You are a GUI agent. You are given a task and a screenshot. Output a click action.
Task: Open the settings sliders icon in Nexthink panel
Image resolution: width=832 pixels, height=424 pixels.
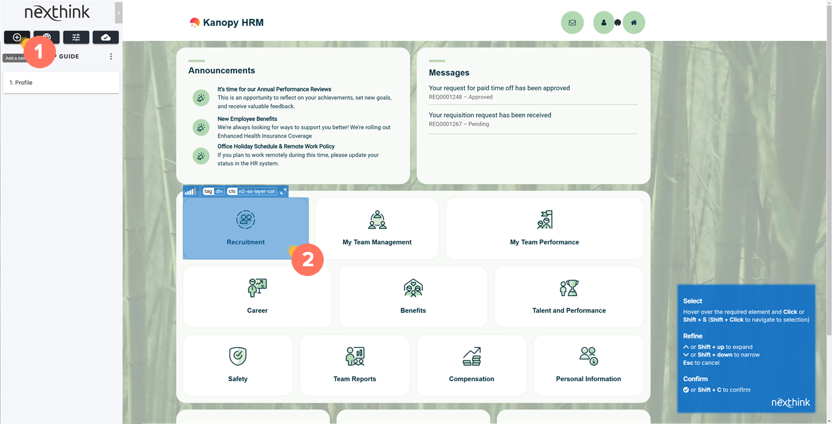(76, 38)
